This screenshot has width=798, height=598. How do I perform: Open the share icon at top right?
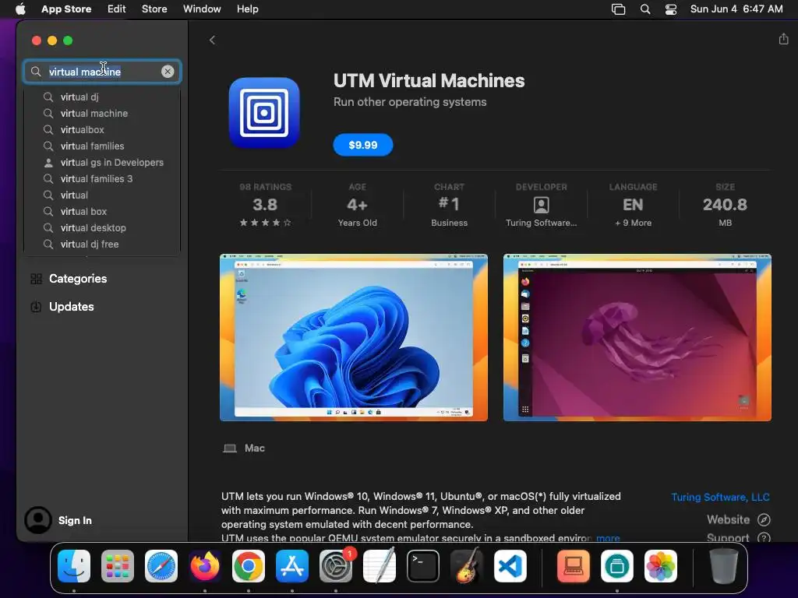pos(783,39)
